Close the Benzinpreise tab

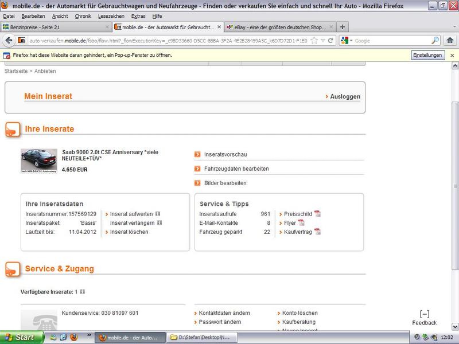107,27
